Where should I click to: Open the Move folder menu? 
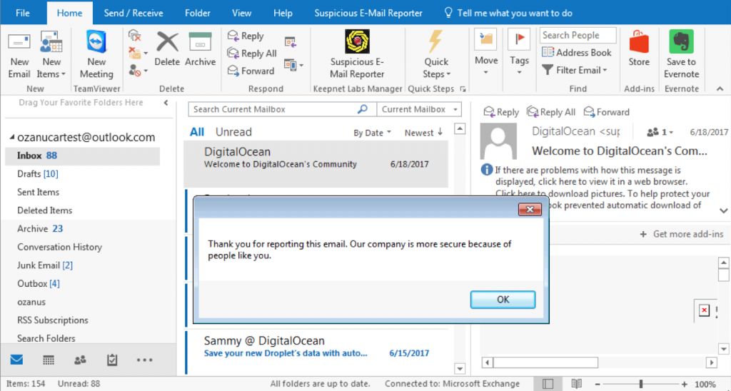point(485,53)
